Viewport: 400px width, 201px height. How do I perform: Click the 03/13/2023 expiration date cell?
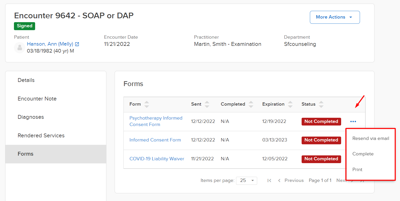[275, 140]
